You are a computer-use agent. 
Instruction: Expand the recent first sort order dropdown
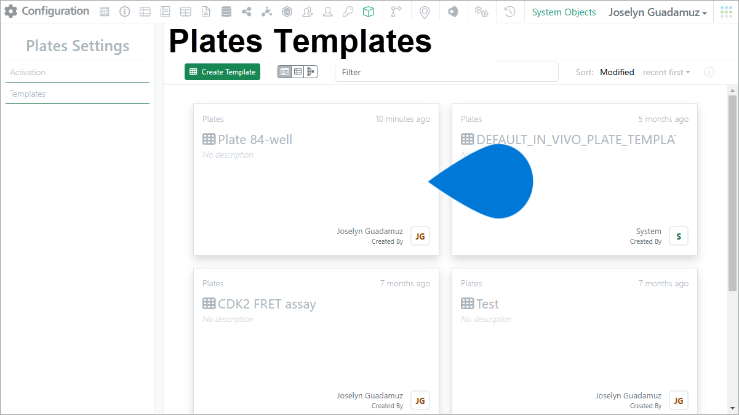666,72
